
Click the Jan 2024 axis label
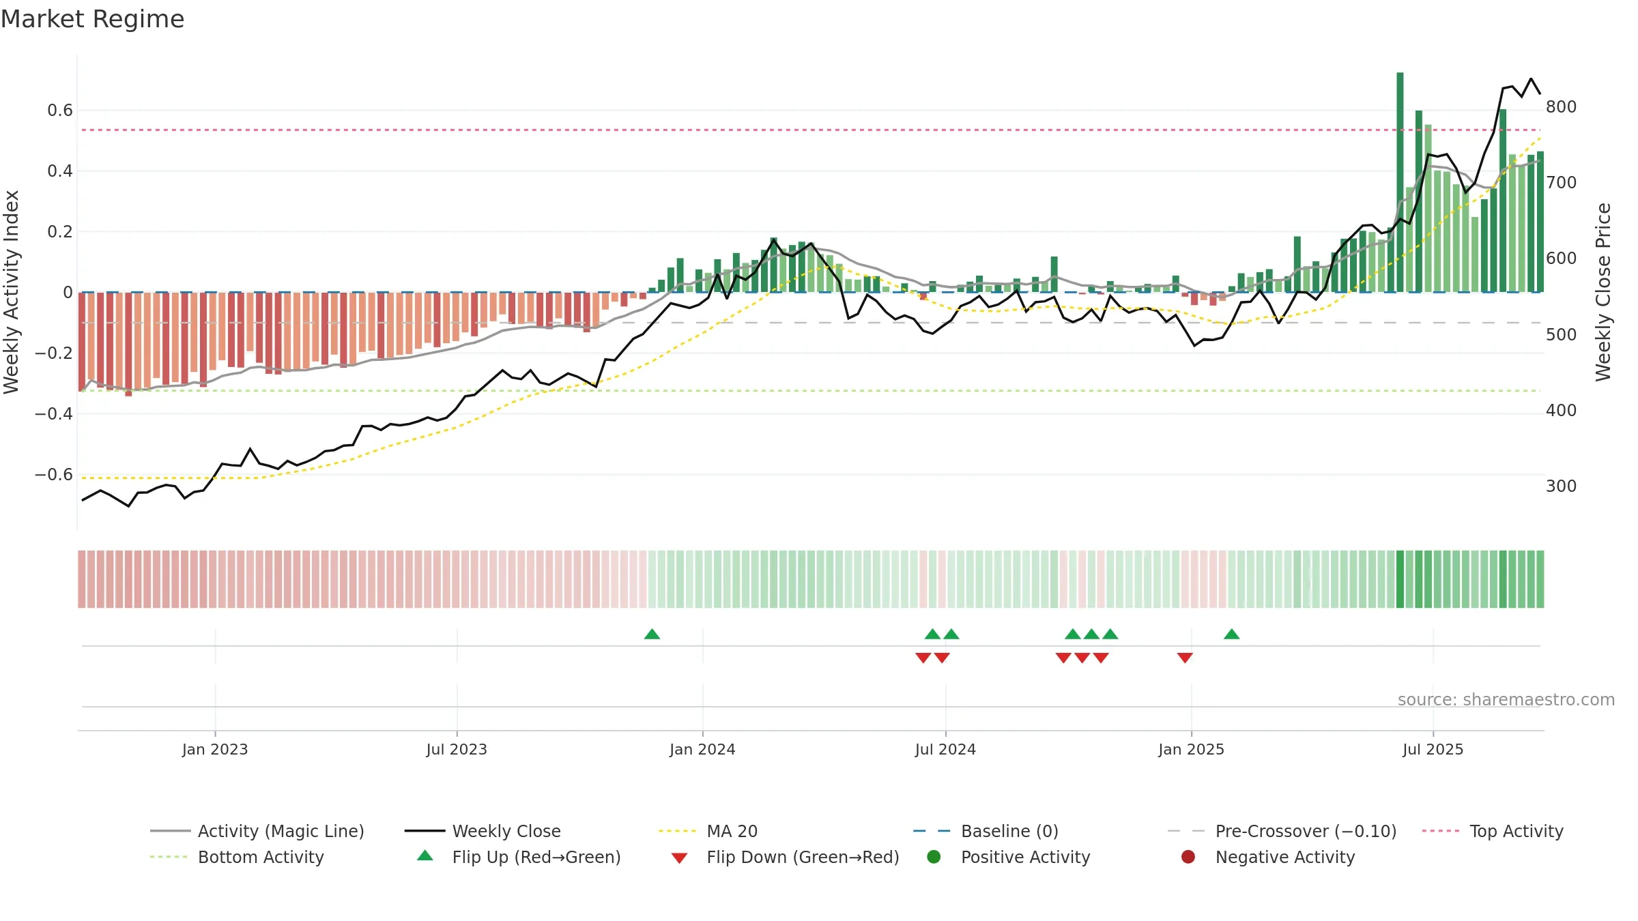point(702,750)
